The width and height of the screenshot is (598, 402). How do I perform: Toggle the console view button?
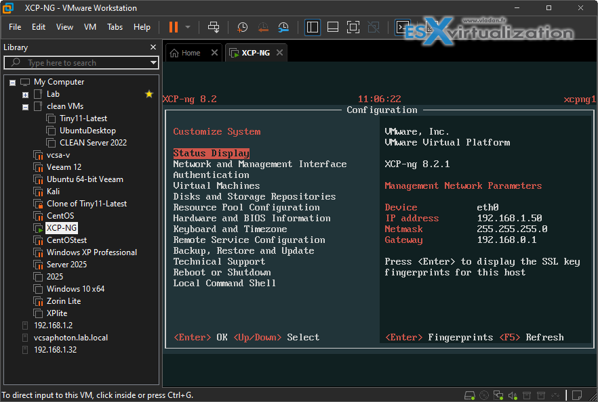(401, 27)
